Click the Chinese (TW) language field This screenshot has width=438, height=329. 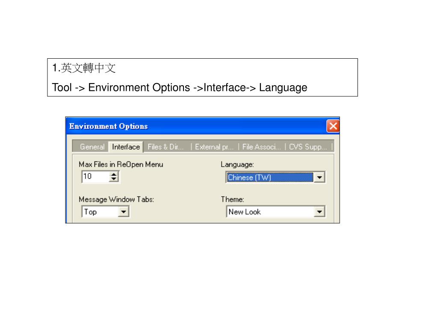point(270,177)
